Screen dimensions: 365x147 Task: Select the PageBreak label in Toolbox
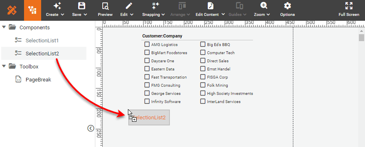38,79
